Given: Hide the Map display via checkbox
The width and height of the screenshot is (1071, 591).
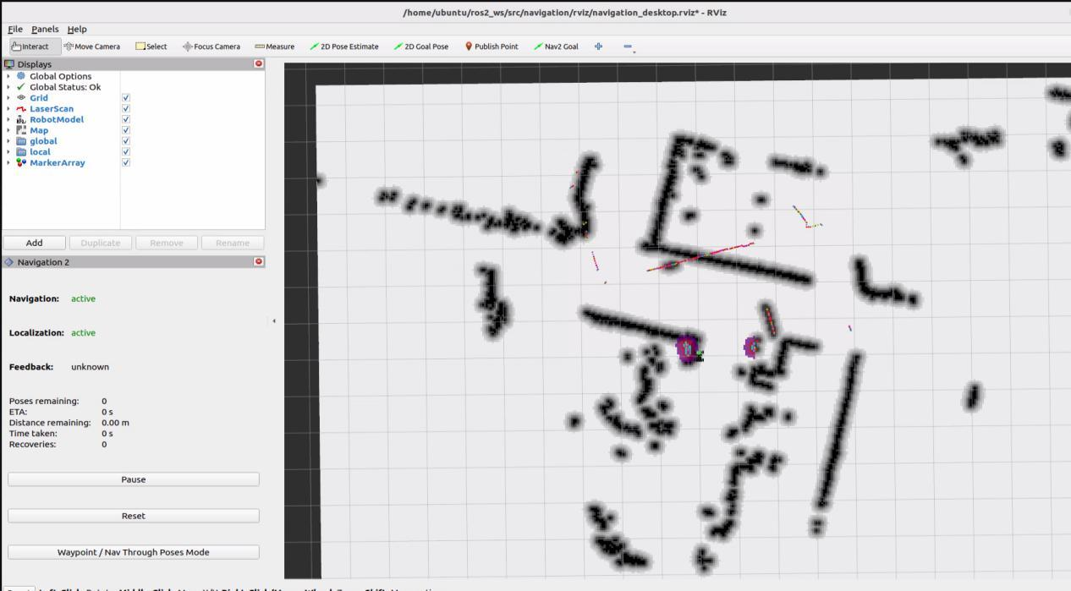Looking at the screenshot, I should point(126,130).
